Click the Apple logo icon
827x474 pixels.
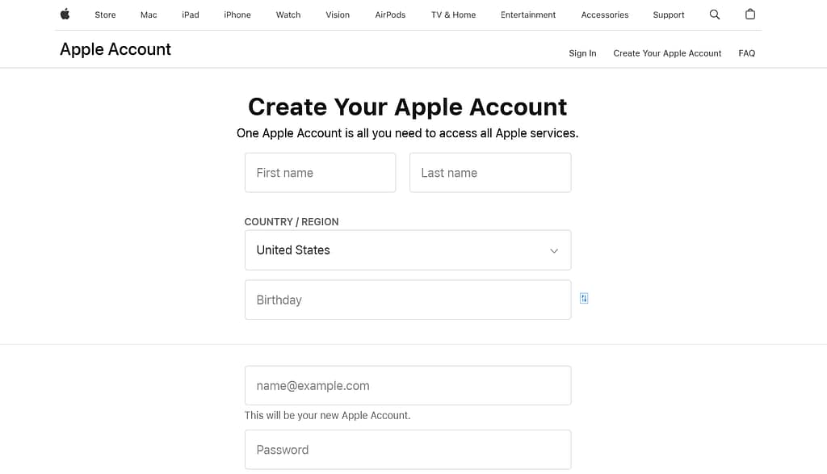pyautogui.click(x=65, y=15)
